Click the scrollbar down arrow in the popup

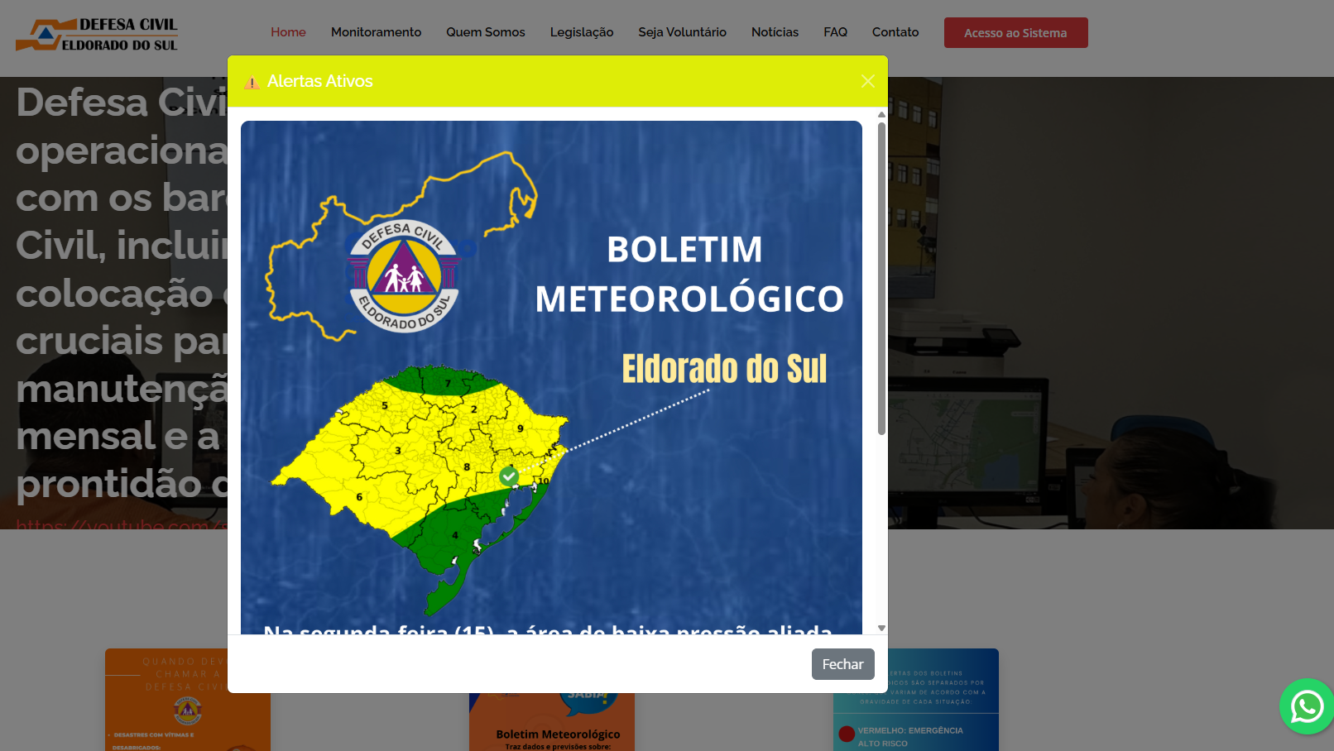(x=881, y=627)
